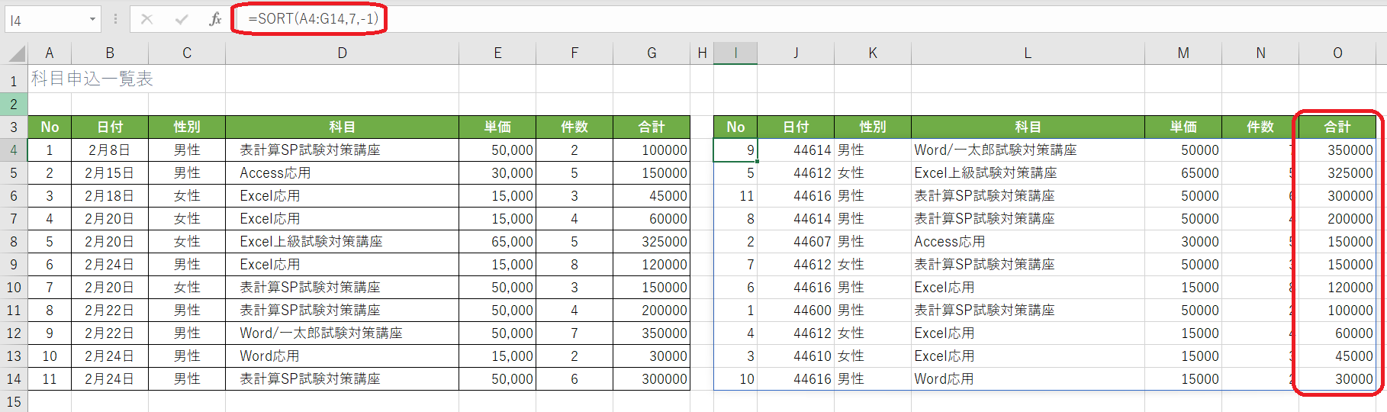The image size is (1387, 412).
Task: Select column D header
Action: pyautogui.click(x=342, y=53)
